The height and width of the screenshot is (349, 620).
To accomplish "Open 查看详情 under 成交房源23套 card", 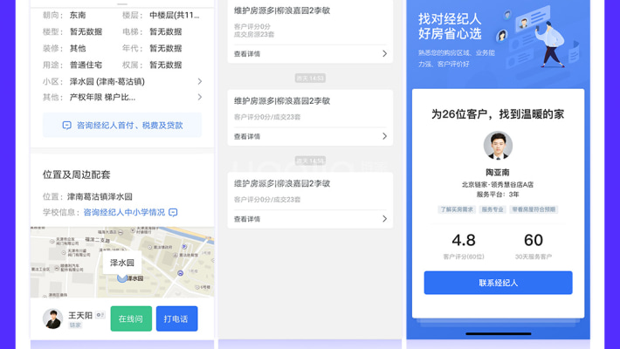I will tap(247, 54).
